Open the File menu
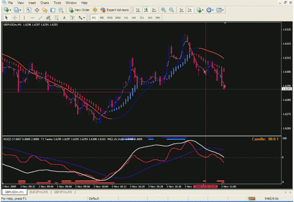294x202 pixels. tap(10, 3)
